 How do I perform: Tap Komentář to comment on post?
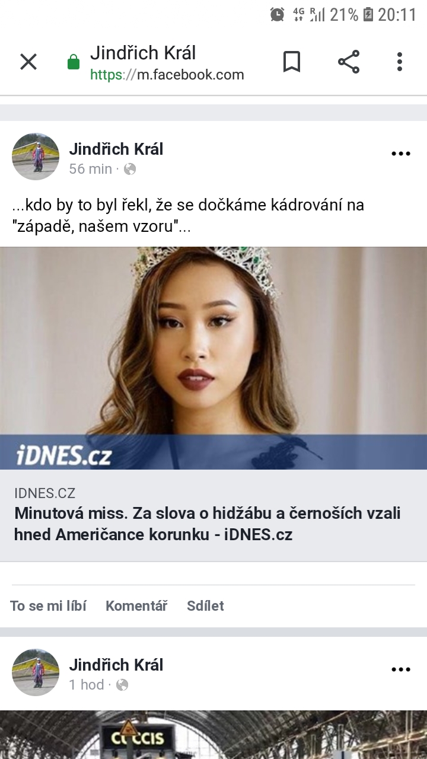pos(136,605)
